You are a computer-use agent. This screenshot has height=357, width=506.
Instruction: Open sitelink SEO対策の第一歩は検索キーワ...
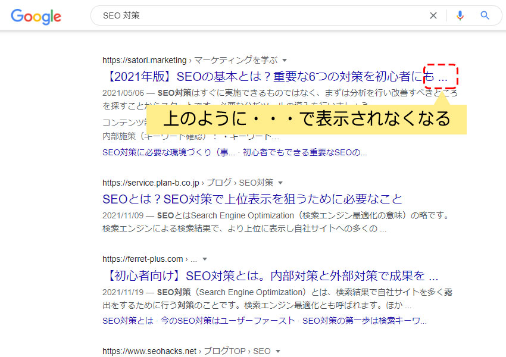[x=364, y=321]
